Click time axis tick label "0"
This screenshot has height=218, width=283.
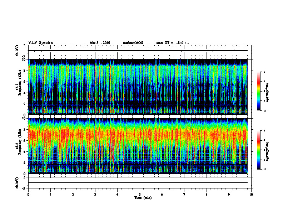coord(28,194)
